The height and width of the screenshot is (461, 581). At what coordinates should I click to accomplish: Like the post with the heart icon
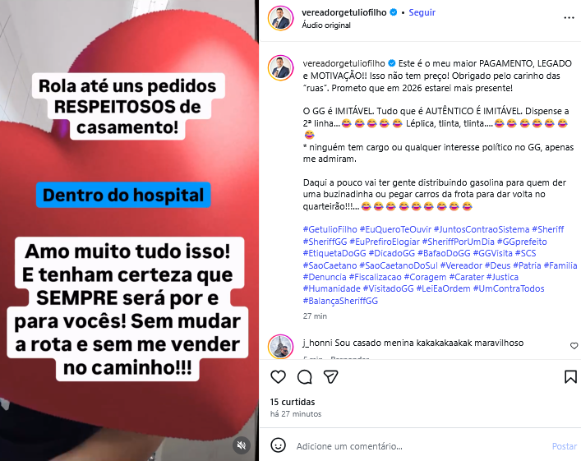278,377
